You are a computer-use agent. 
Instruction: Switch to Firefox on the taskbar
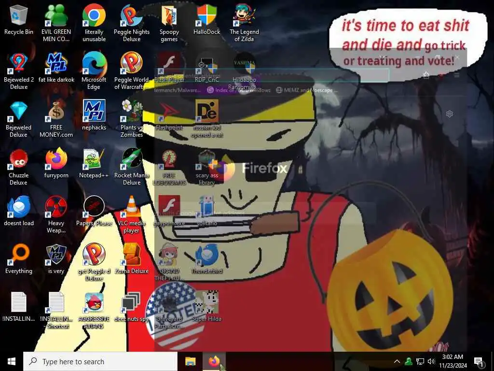coord(214,361)
